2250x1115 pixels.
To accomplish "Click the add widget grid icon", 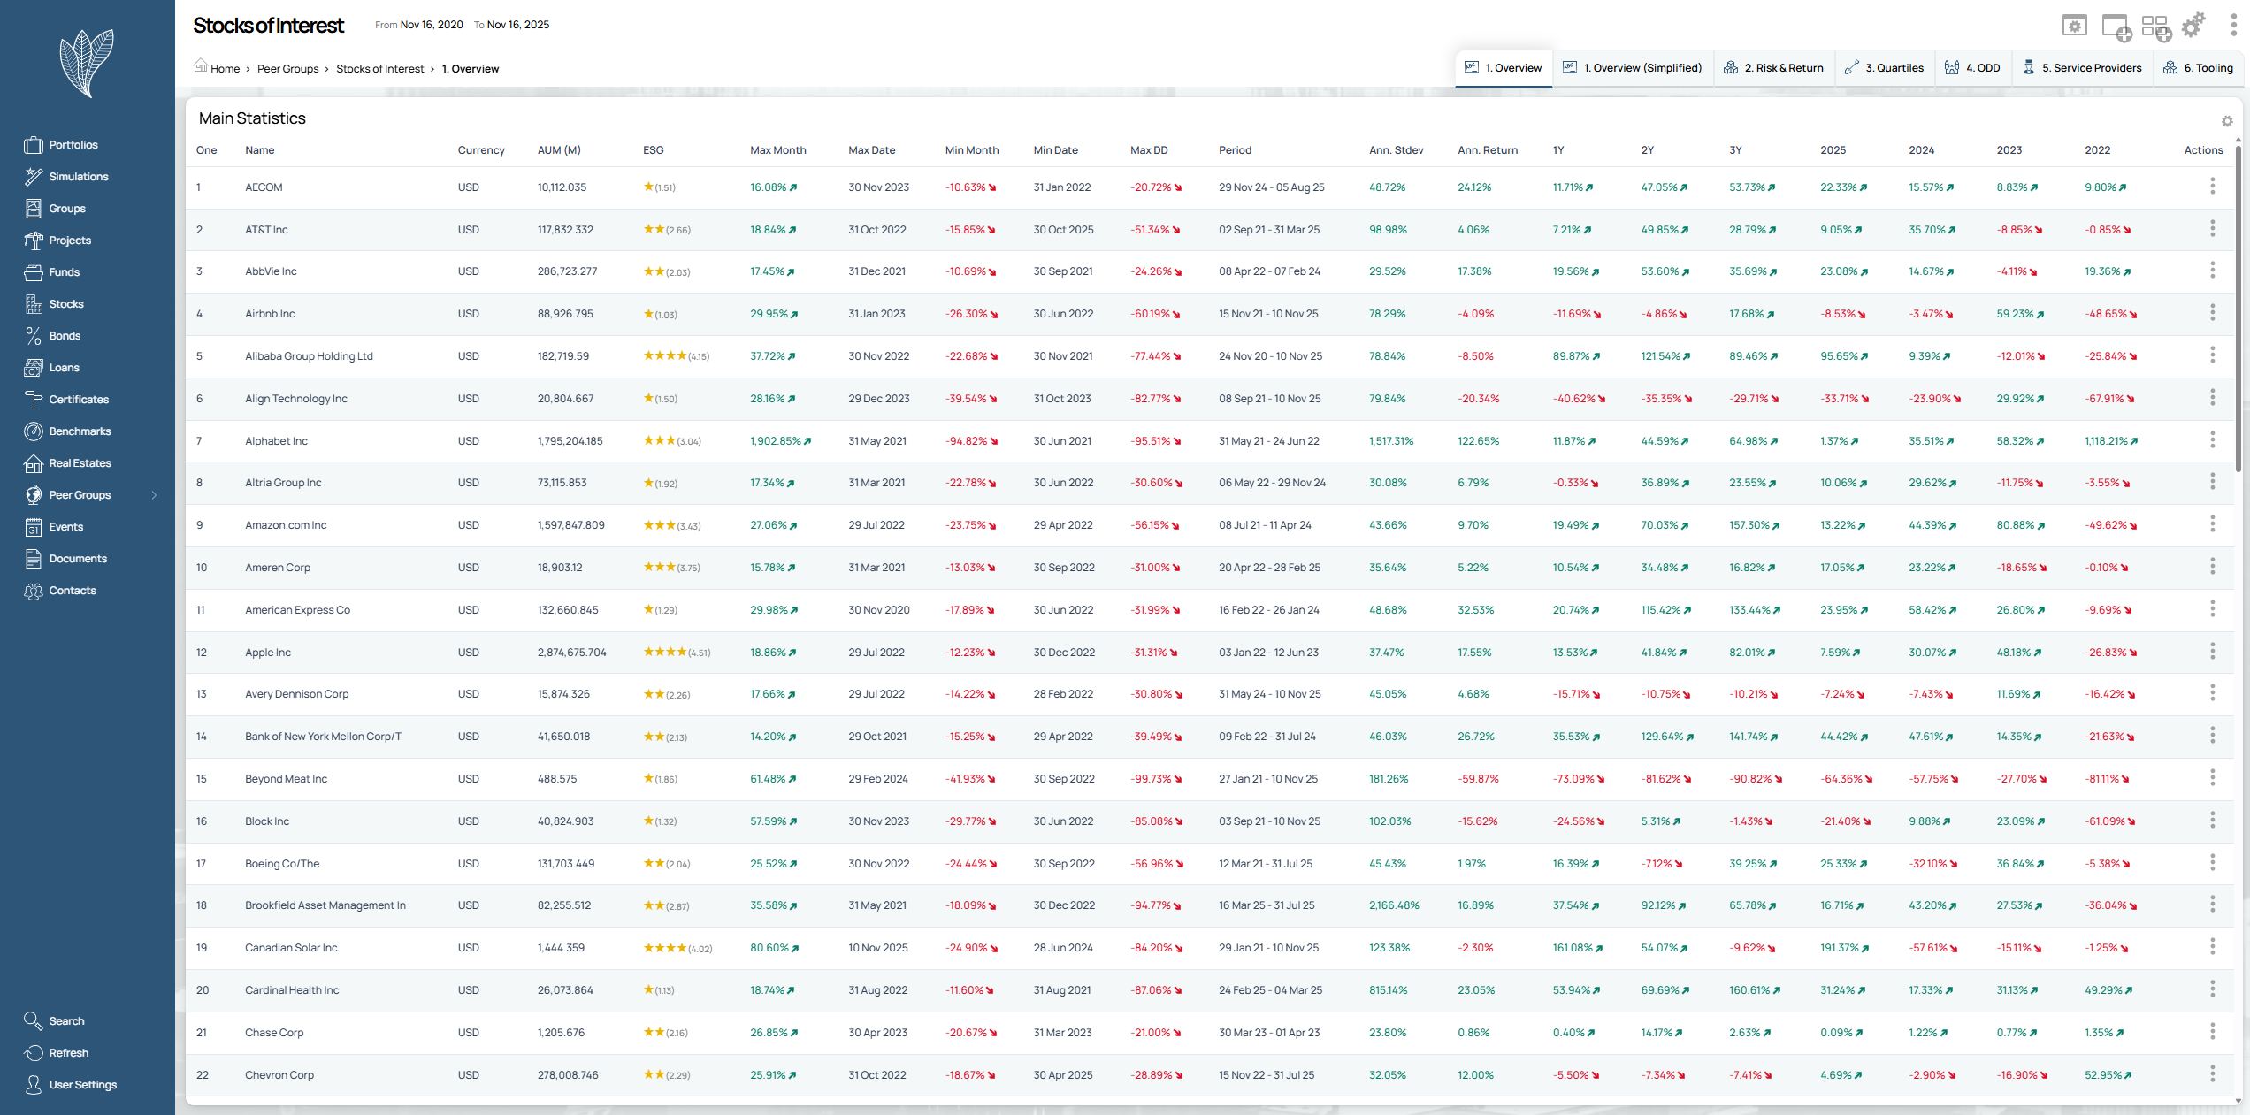I will click(x=2155, y=27).
